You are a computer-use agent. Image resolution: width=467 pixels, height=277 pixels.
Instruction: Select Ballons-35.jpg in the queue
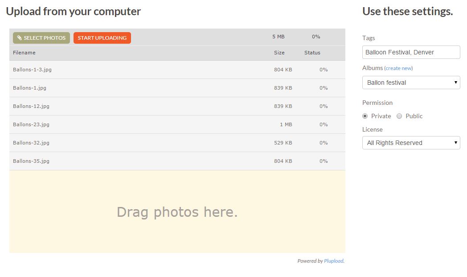click(31, 161)
